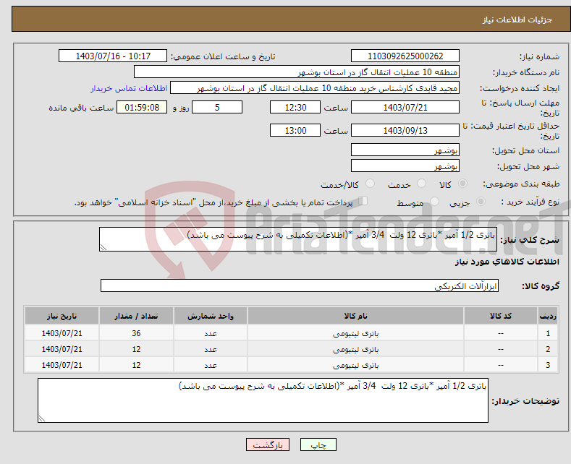The width and height of the screenshot is (571, 464).
Task: Click date 1403/07/21 in row 1
Action: (x=62, y=333)
